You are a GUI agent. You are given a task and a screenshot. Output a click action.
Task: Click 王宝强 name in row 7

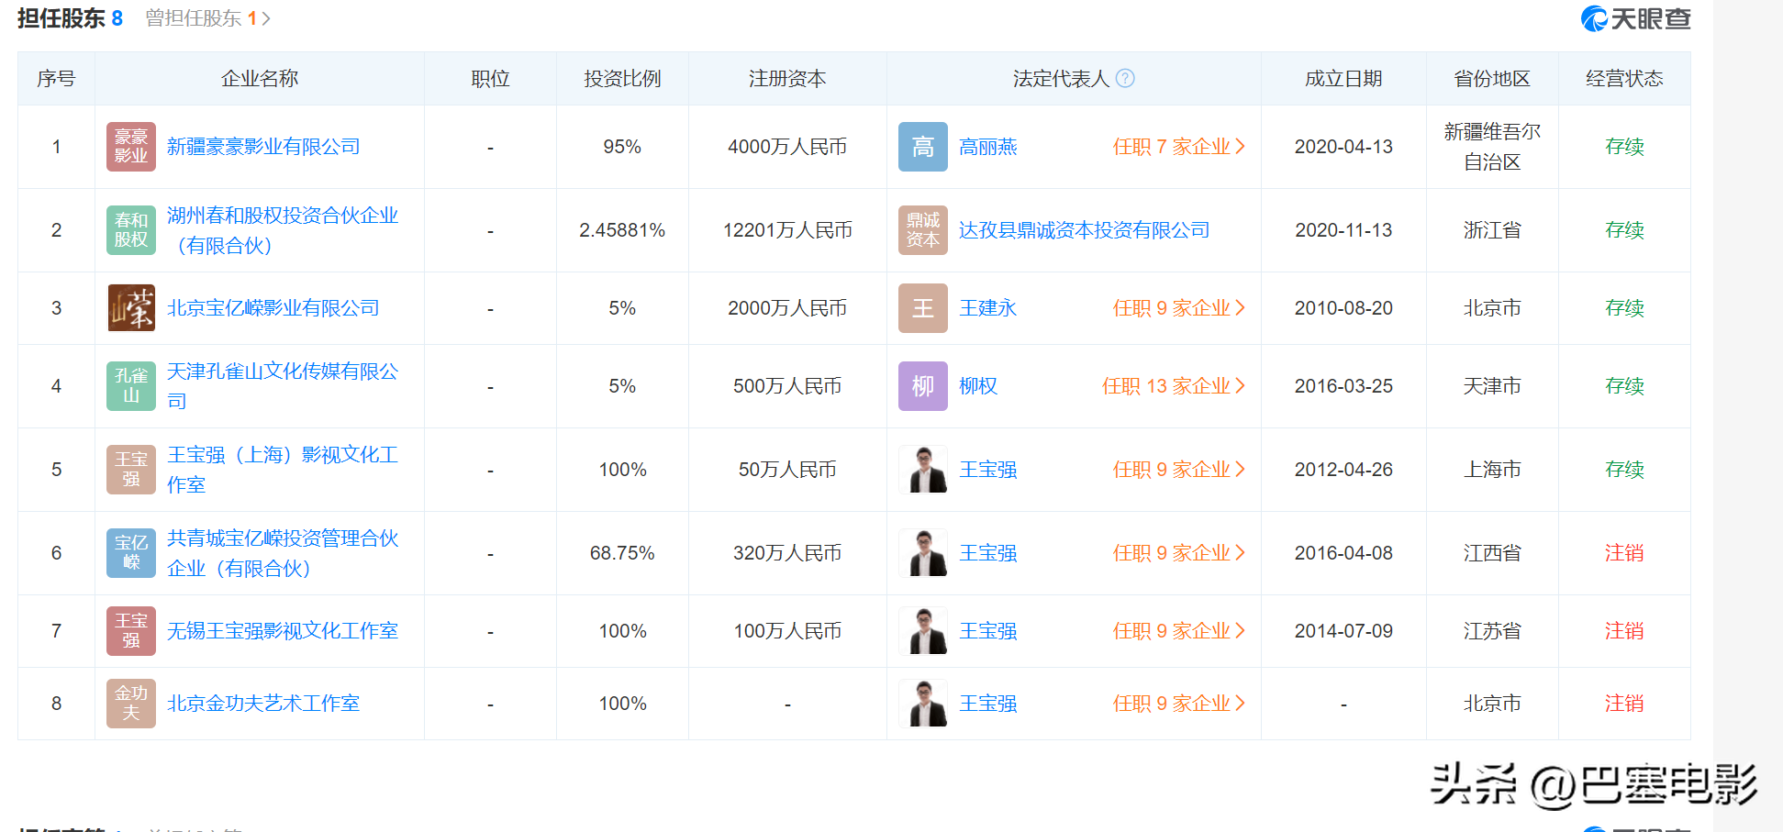(x=988, y=631)
